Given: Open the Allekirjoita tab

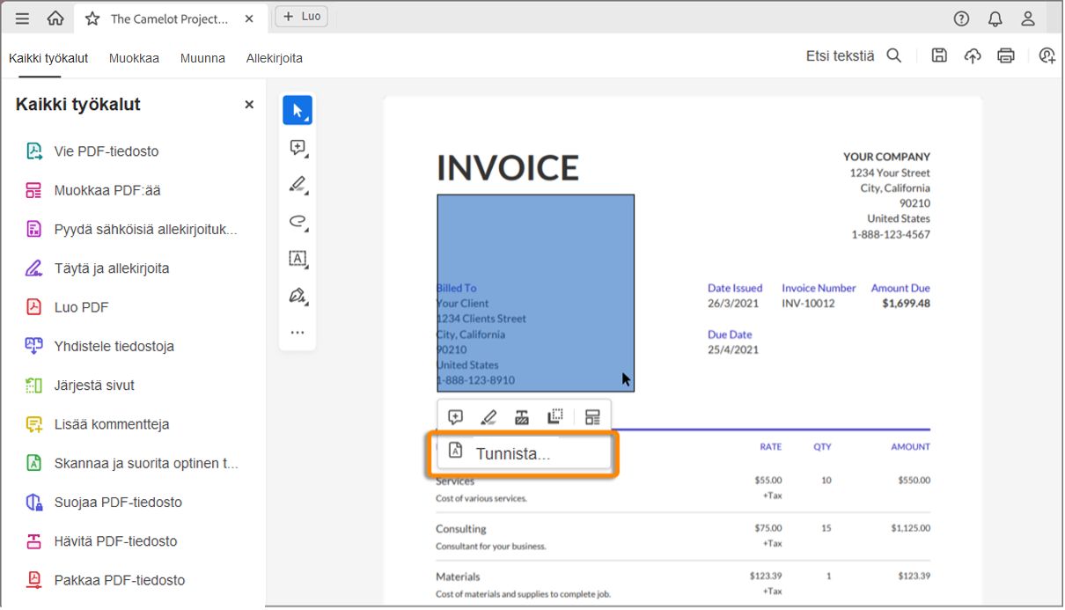Looking at the screenshot, I should (274, 58).
